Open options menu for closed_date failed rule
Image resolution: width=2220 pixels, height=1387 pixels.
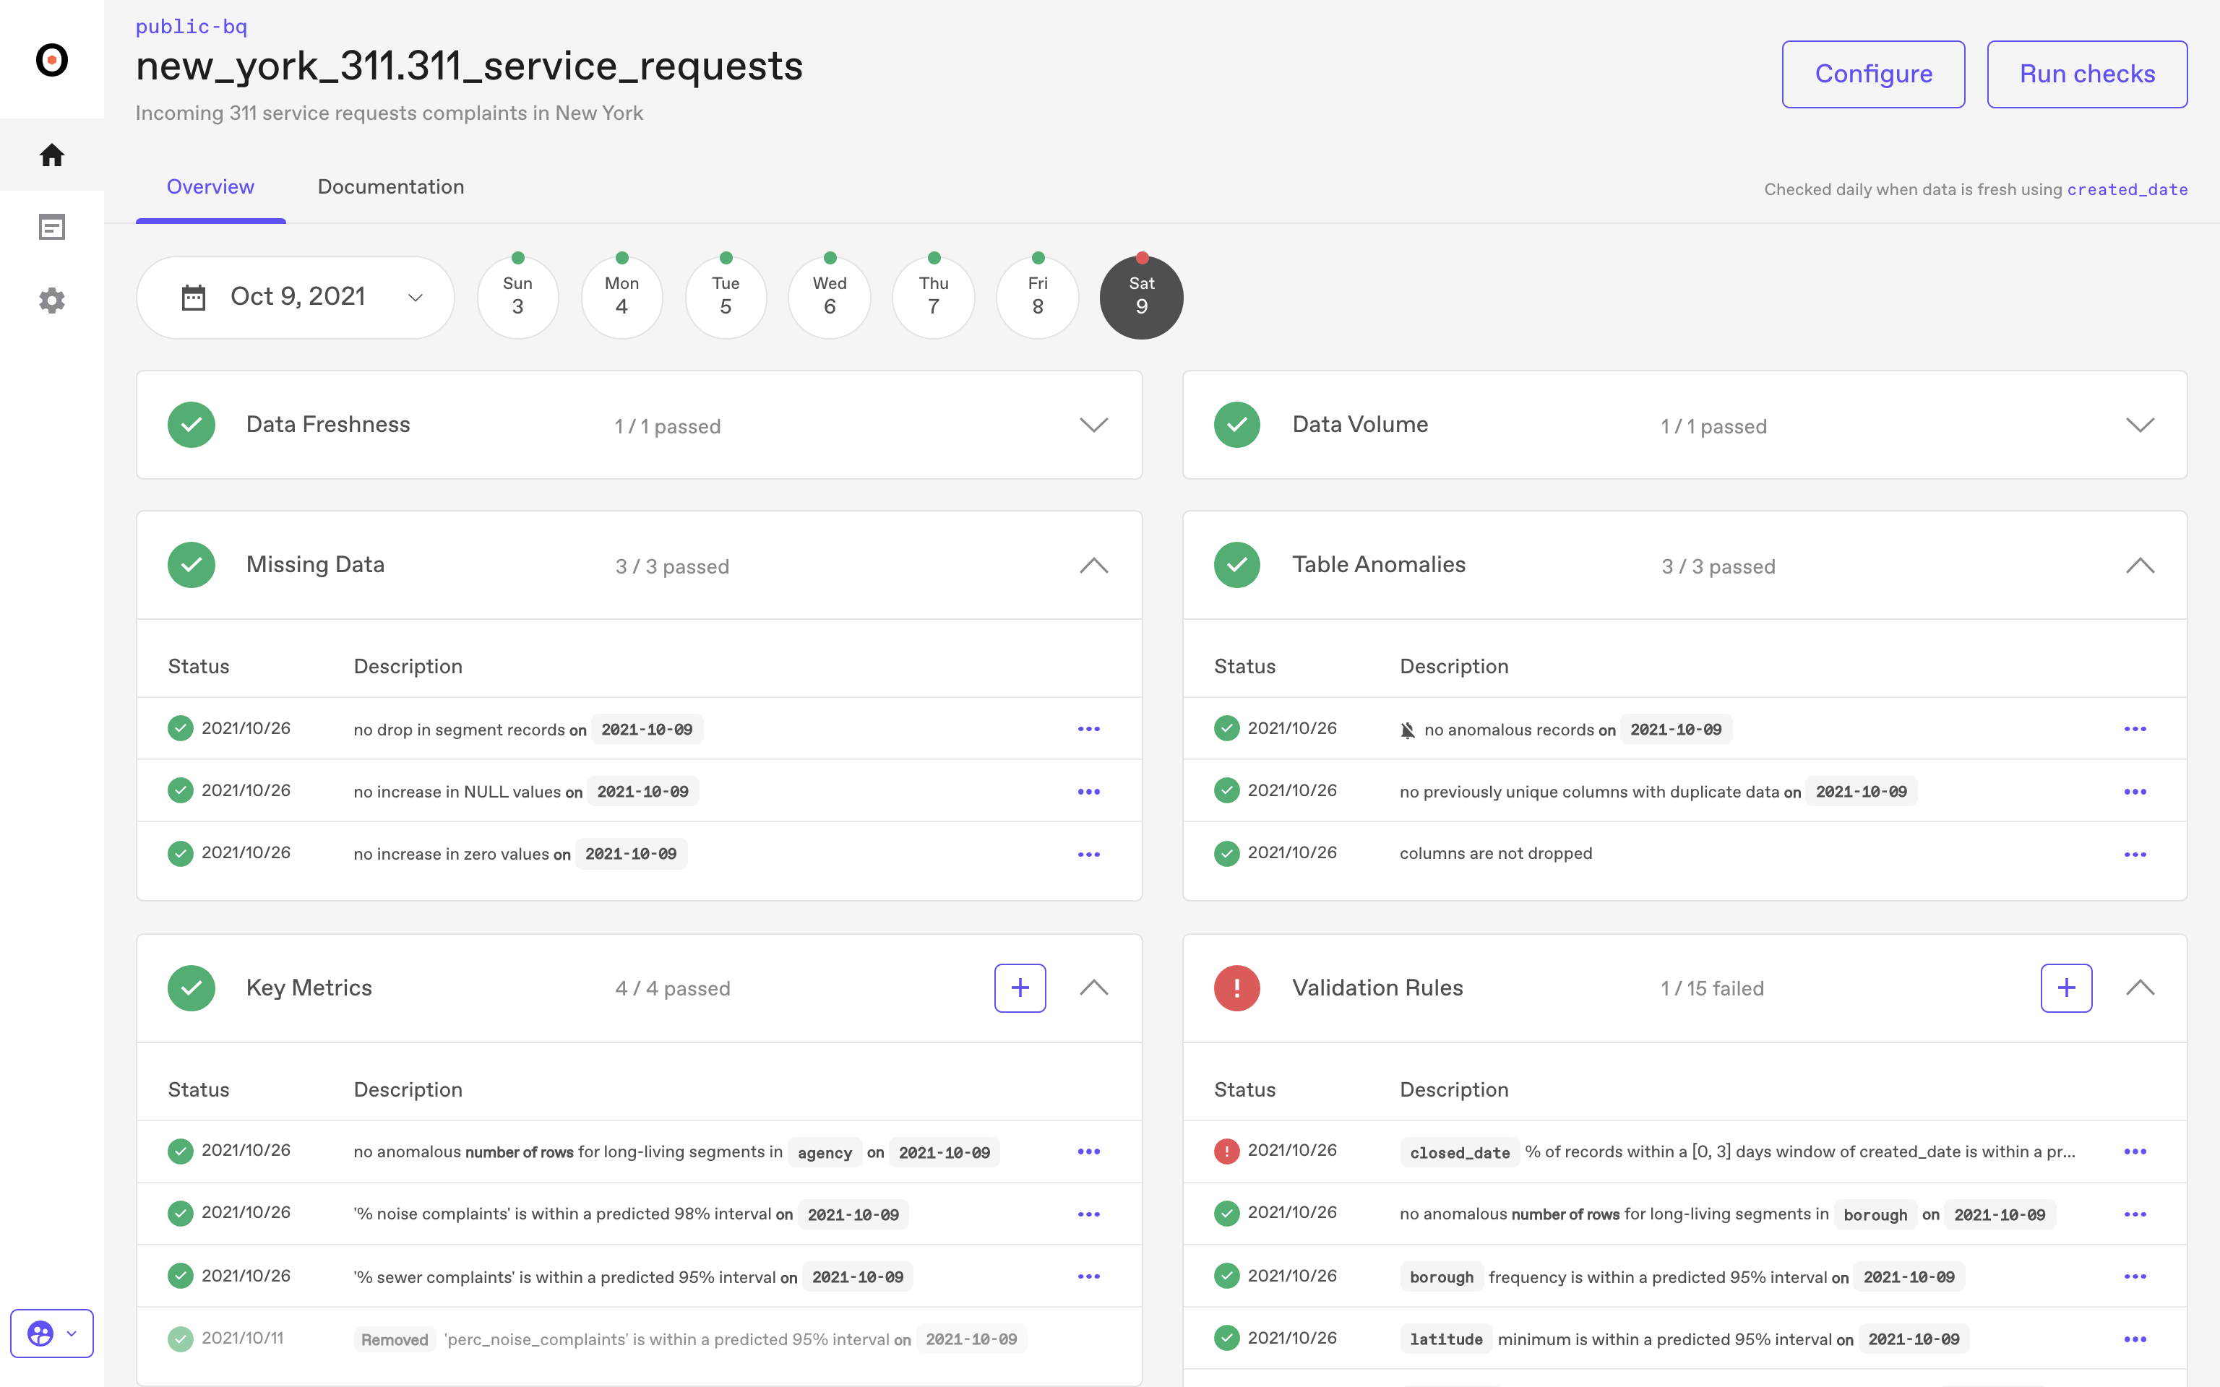pyautogui.click(x=2135, y=1151)
